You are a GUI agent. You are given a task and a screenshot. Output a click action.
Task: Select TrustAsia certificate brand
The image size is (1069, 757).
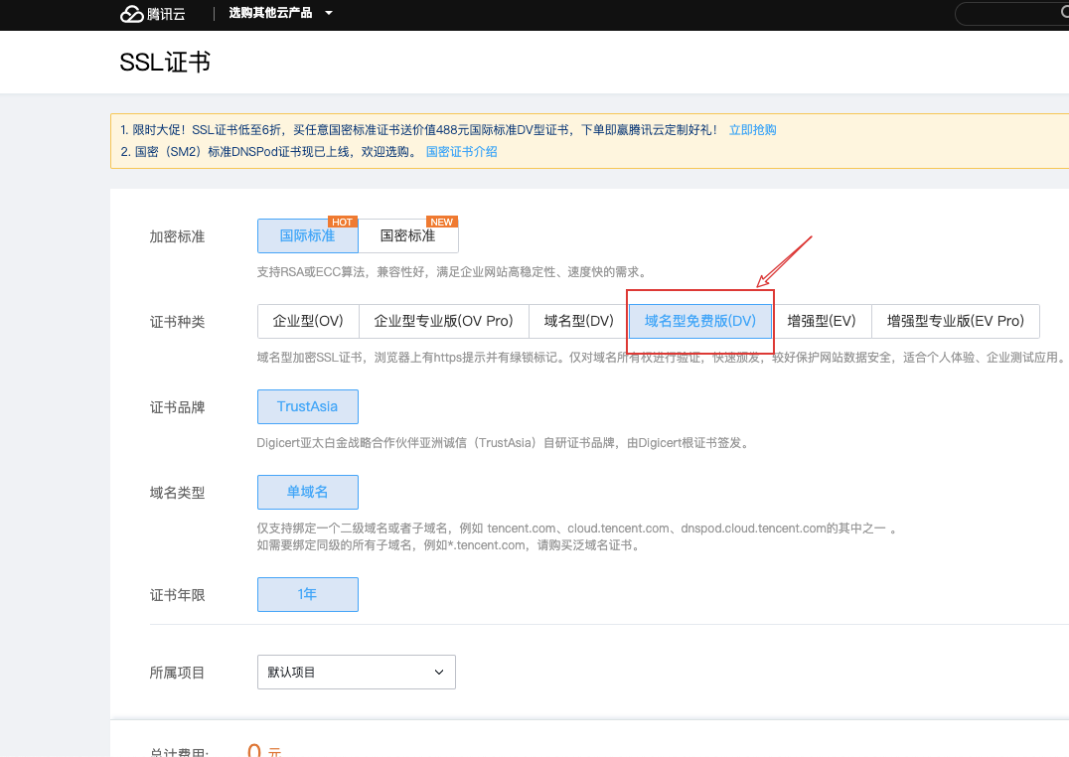pos(307,406)
